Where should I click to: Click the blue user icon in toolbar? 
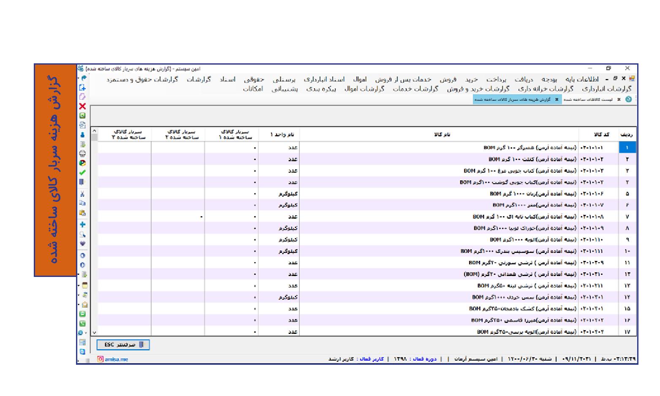point(82,135)
